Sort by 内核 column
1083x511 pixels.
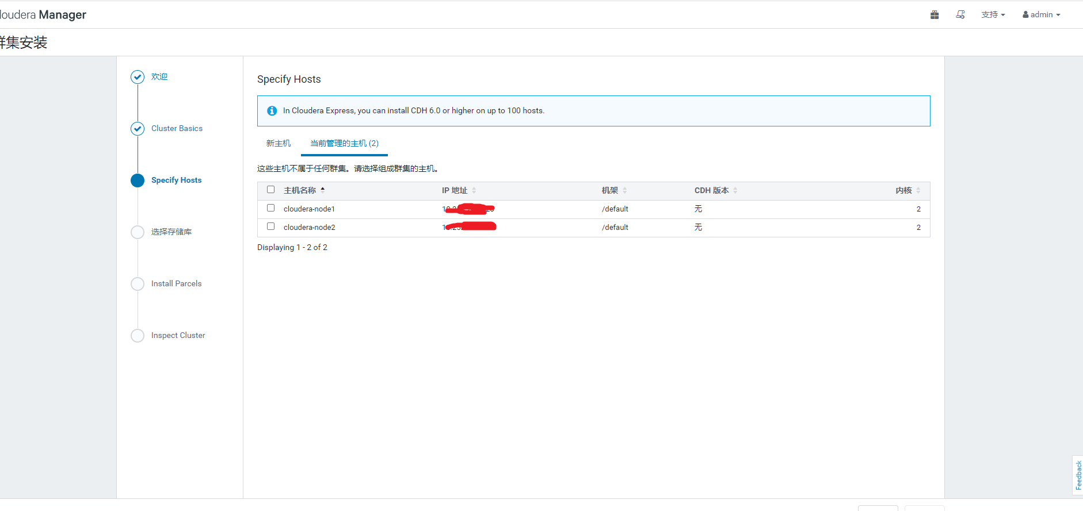pos(908,190)
